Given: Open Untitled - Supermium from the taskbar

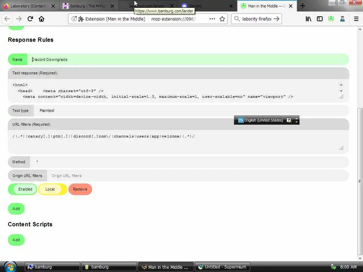Looking at the screenshot, I should pyautogui.click(x=223, y=267).
